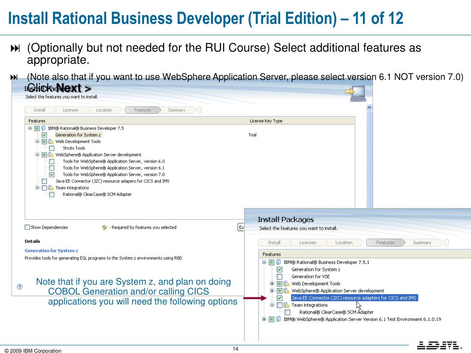The width and height of the screenshot is (471, 353).
Task: Collapse Web Development Tools in back window
Action: pyautogui.click(x=37, y=142)
